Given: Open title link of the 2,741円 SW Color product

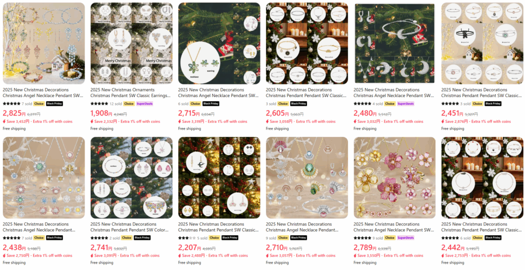Looking at the screenshot, I should (x=130, y=227).
